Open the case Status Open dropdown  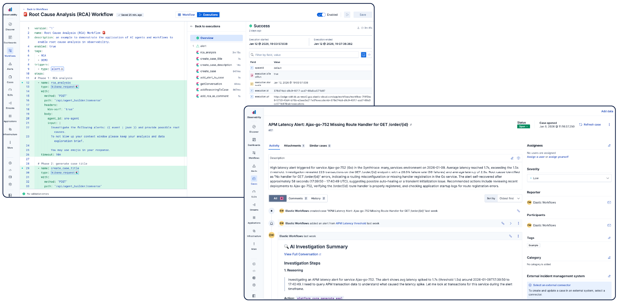click(x=523, y=127)
